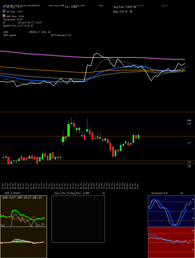195x258 pixels.
Task: Click the white 50 Day legend swatch
Action: [x=4, y=11]
